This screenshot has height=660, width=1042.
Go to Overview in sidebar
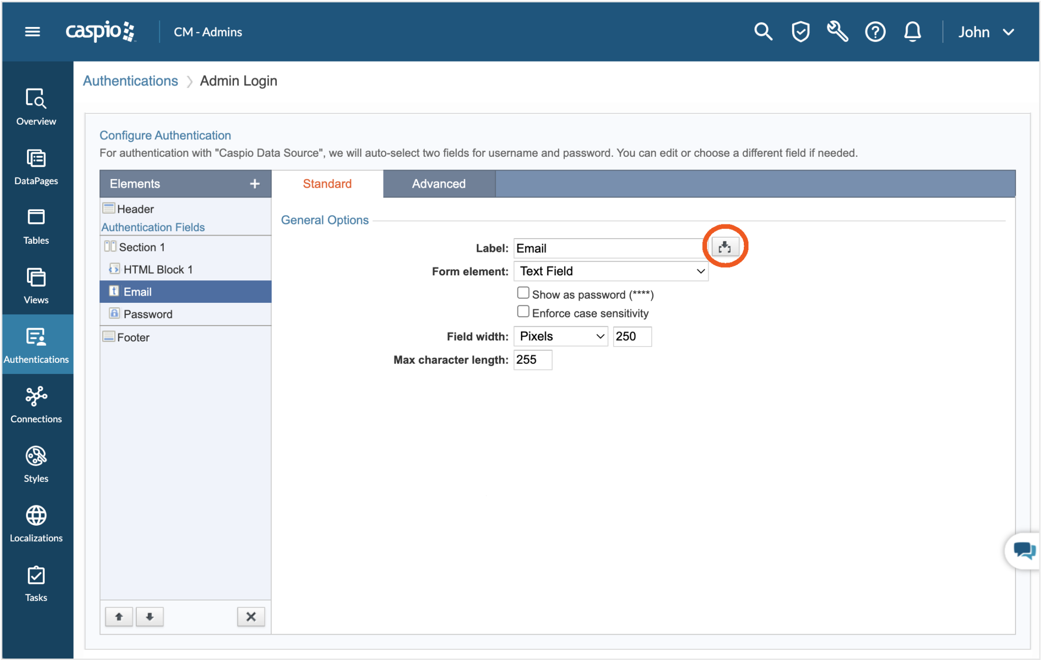(x=36, y=107)
